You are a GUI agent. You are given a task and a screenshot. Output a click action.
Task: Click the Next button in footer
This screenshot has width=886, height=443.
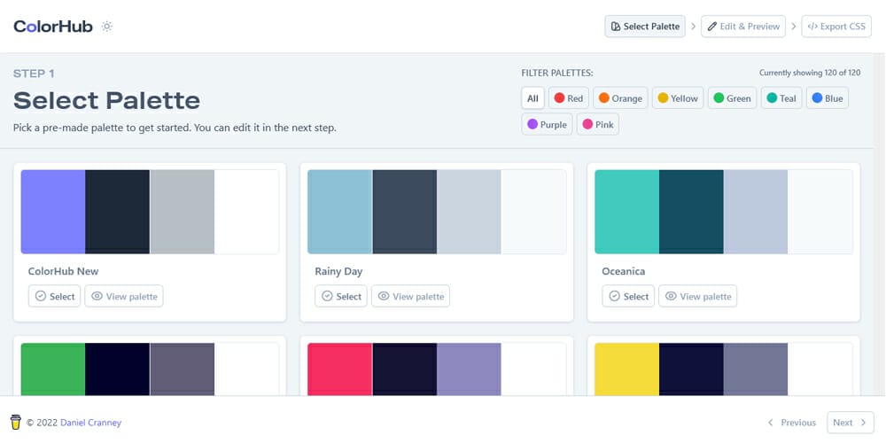(x=850, y=423)
